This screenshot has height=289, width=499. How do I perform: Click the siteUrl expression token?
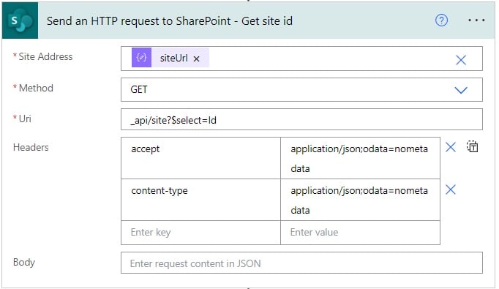170,58
